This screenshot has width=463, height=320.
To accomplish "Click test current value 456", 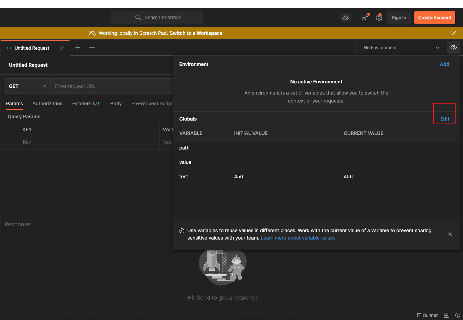I will (x=348, y=177).
